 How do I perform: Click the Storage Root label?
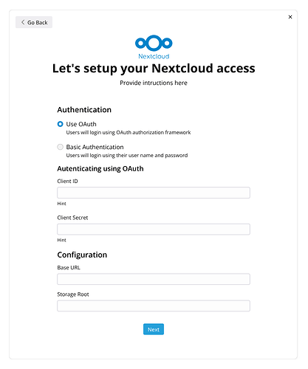point(73,294)
